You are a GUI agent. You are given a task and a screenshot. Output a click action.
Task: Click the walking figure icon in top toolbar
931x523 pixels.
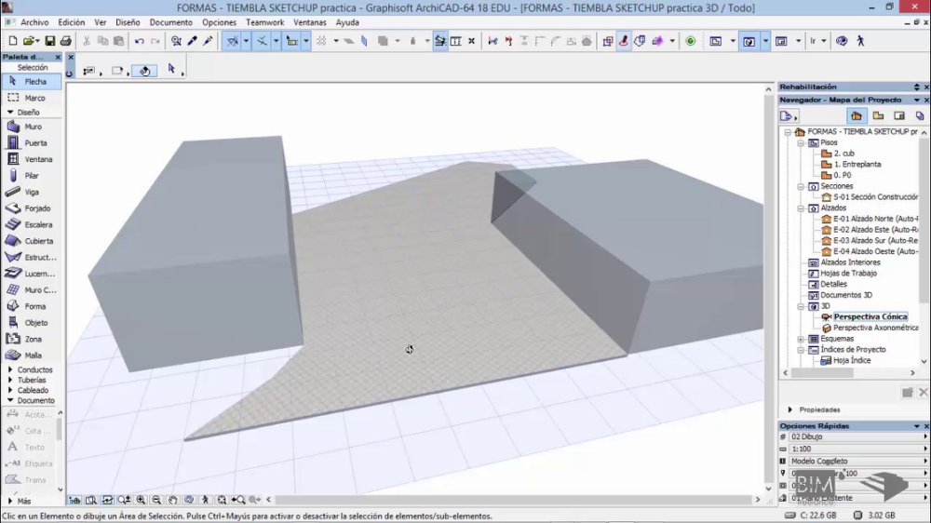(860, 41)
